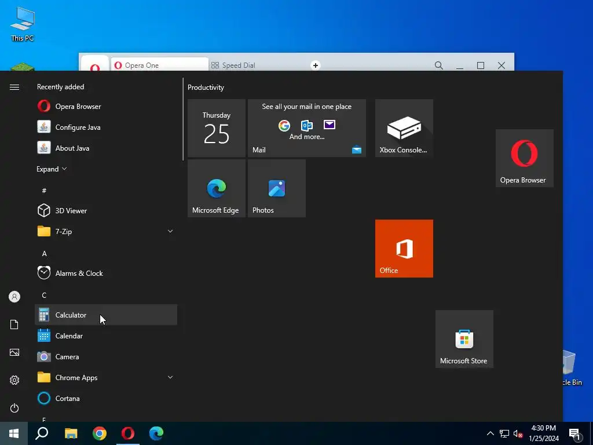Viewport: 593px width, 445px height.
Task: Click the # section header
Action: pyautogui.click(x=44, y=191)
